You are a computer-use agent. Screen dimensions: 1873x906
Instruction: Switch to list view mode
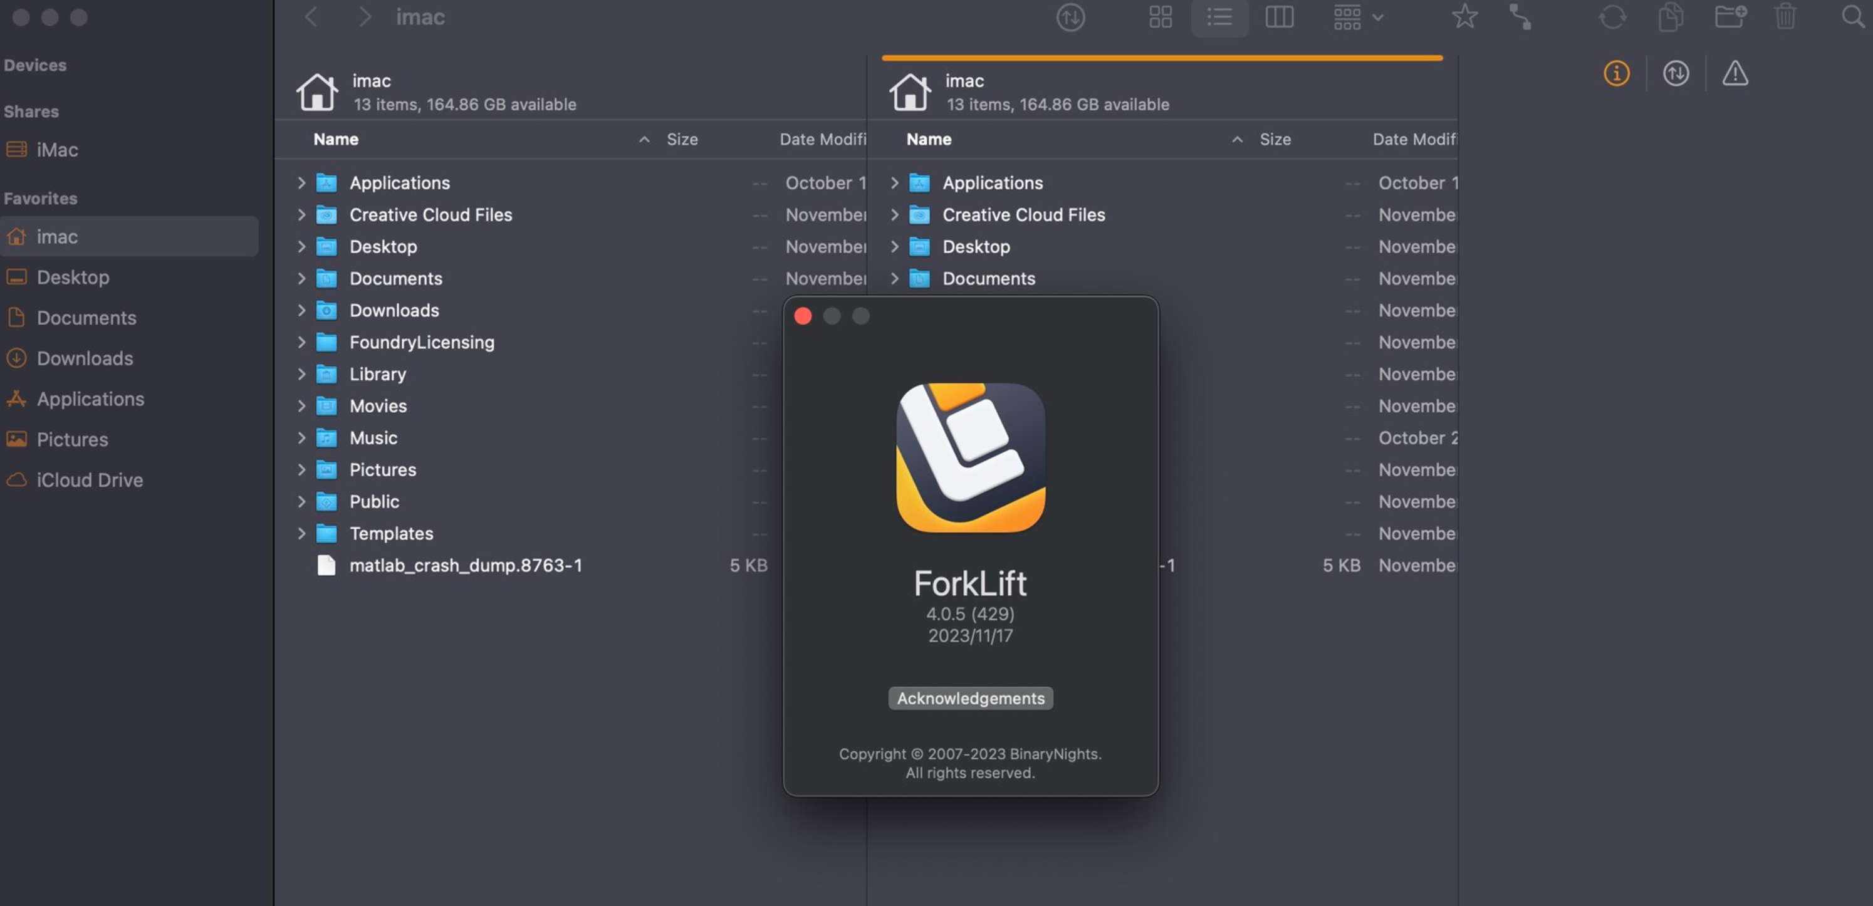tap(1219, 17)
